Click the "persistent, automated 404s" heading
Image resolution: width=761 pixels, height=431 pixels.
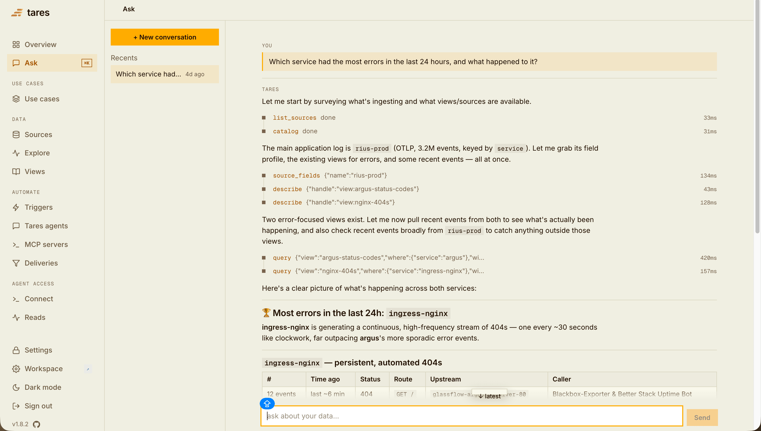pyautogui.click(x=352, y=363)
